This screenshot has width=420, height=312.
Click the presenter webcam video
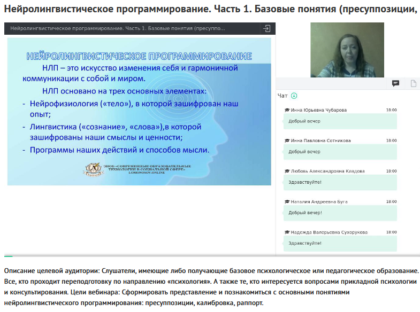click(347, 50)
